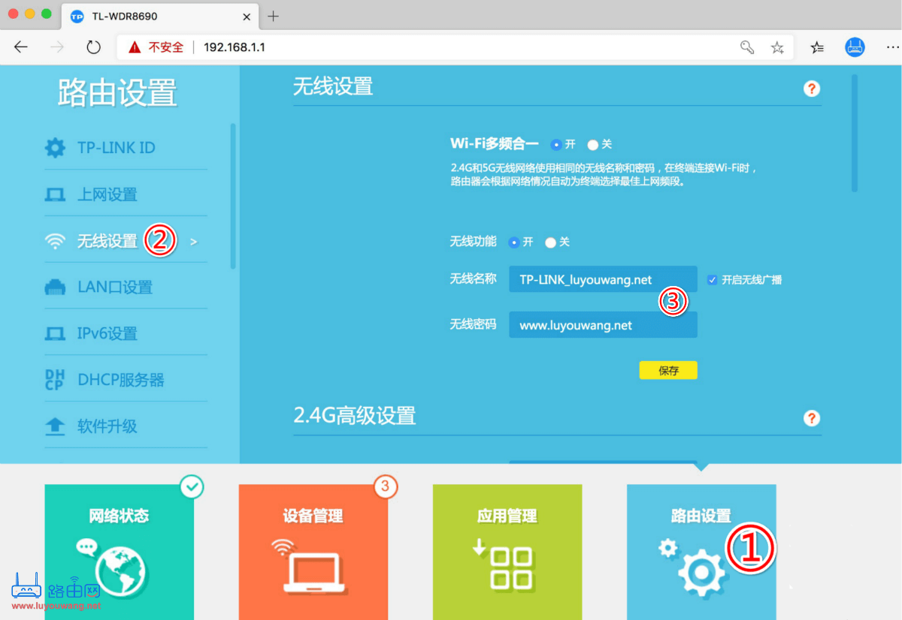Open 上网设置 via its monitor icon
This screenshot has height=620, width=902.
click(x=56, y=194)
